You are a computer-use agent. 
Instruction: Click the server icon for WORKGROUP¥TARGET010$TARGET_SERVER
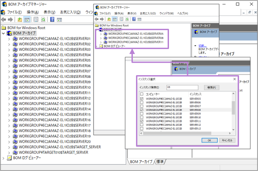click(x=15, y=153)
